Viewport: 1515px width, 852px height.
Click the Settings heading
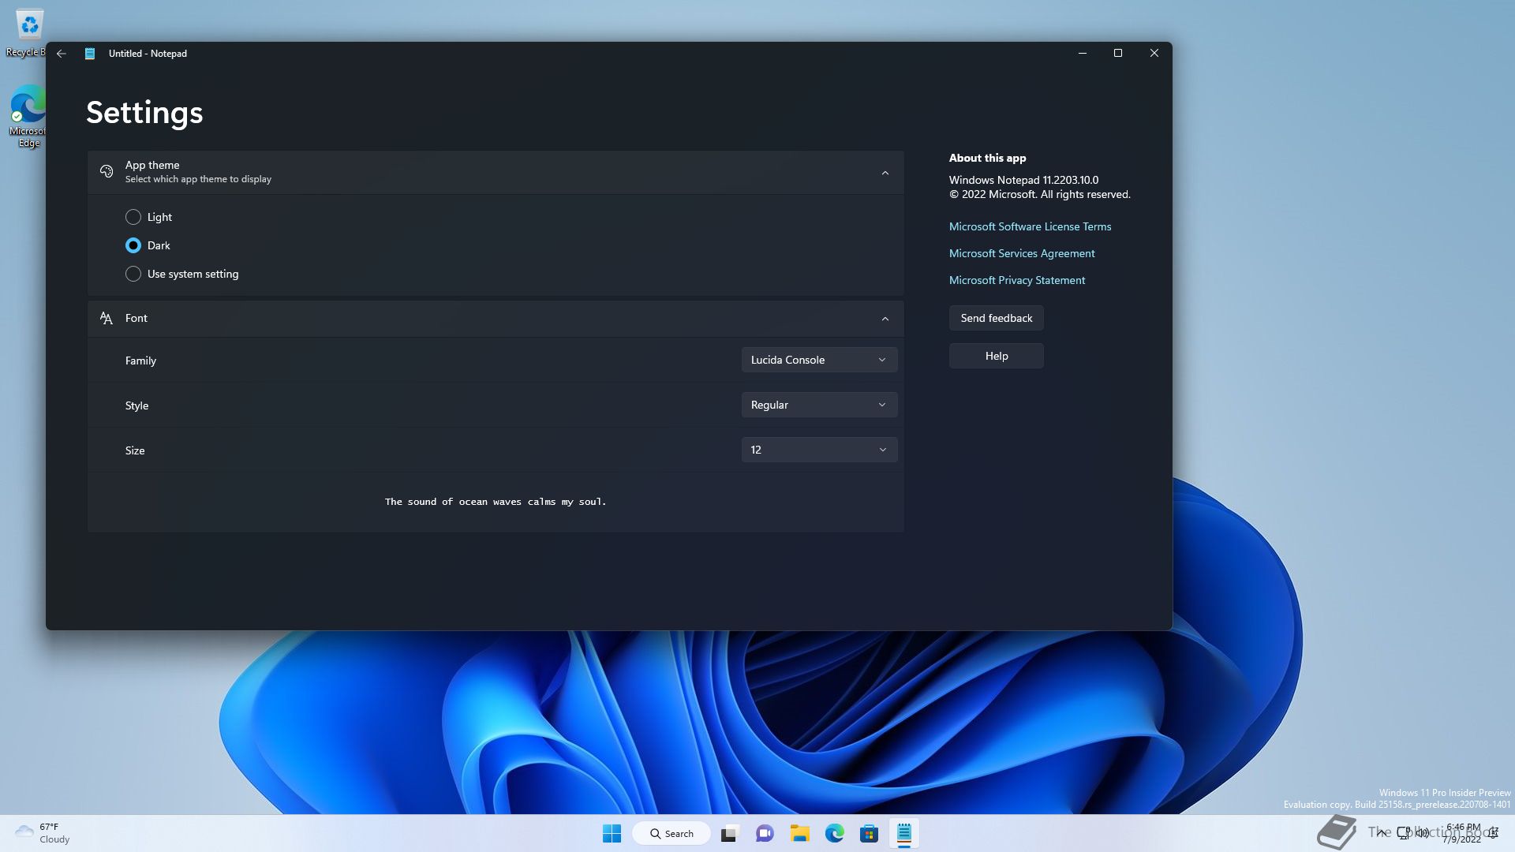[x=144, y=112]
